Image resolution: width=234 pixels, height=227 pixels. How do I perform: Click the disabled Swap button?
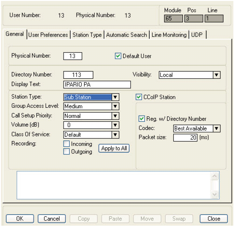click(179, 219)
